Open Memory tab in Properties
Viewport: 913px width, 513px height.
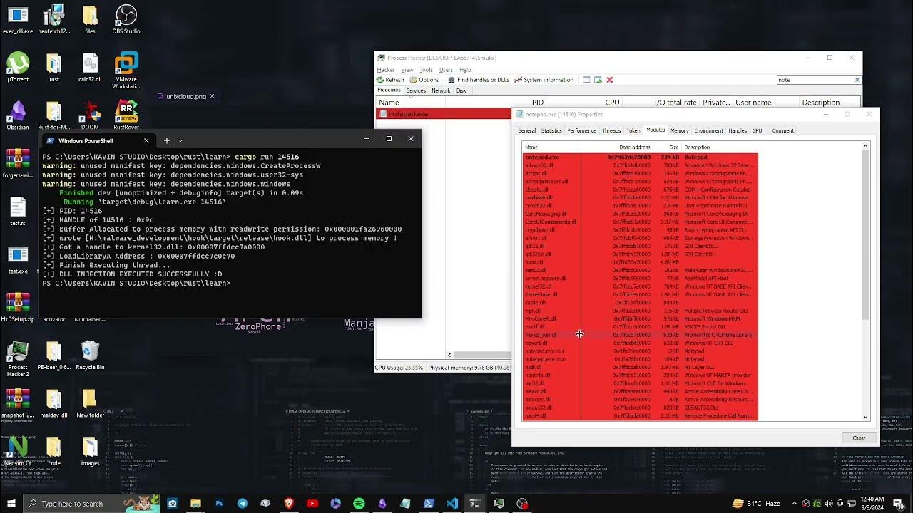coord(679,130)
